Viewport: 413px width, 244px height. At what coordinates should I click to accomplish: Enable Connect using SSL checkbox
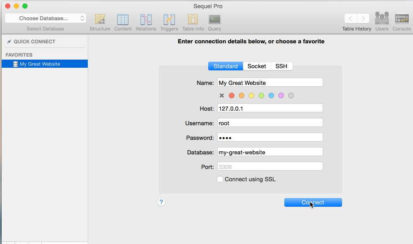click(220, 179)
